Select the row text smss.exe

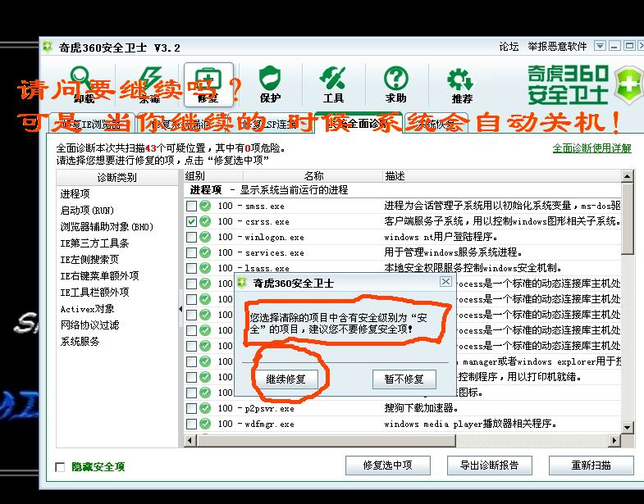[x=264, y=206]
